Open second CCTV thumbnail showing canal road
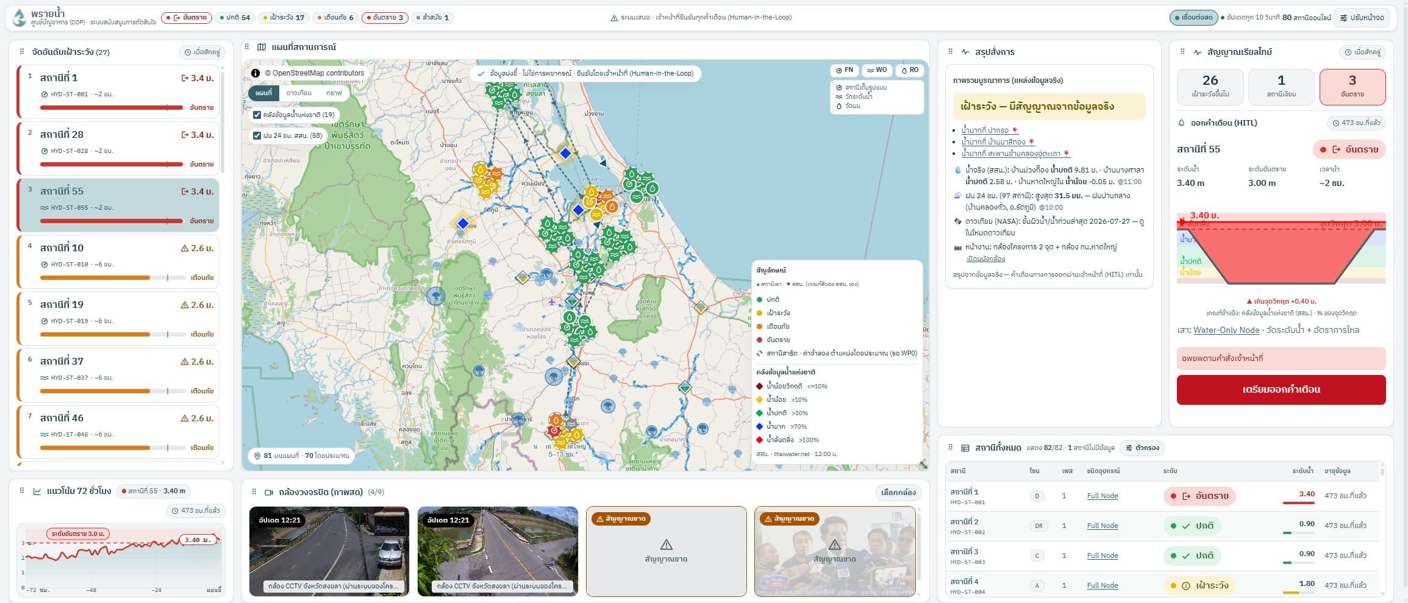1408x603 pixels. coord(498,551)
